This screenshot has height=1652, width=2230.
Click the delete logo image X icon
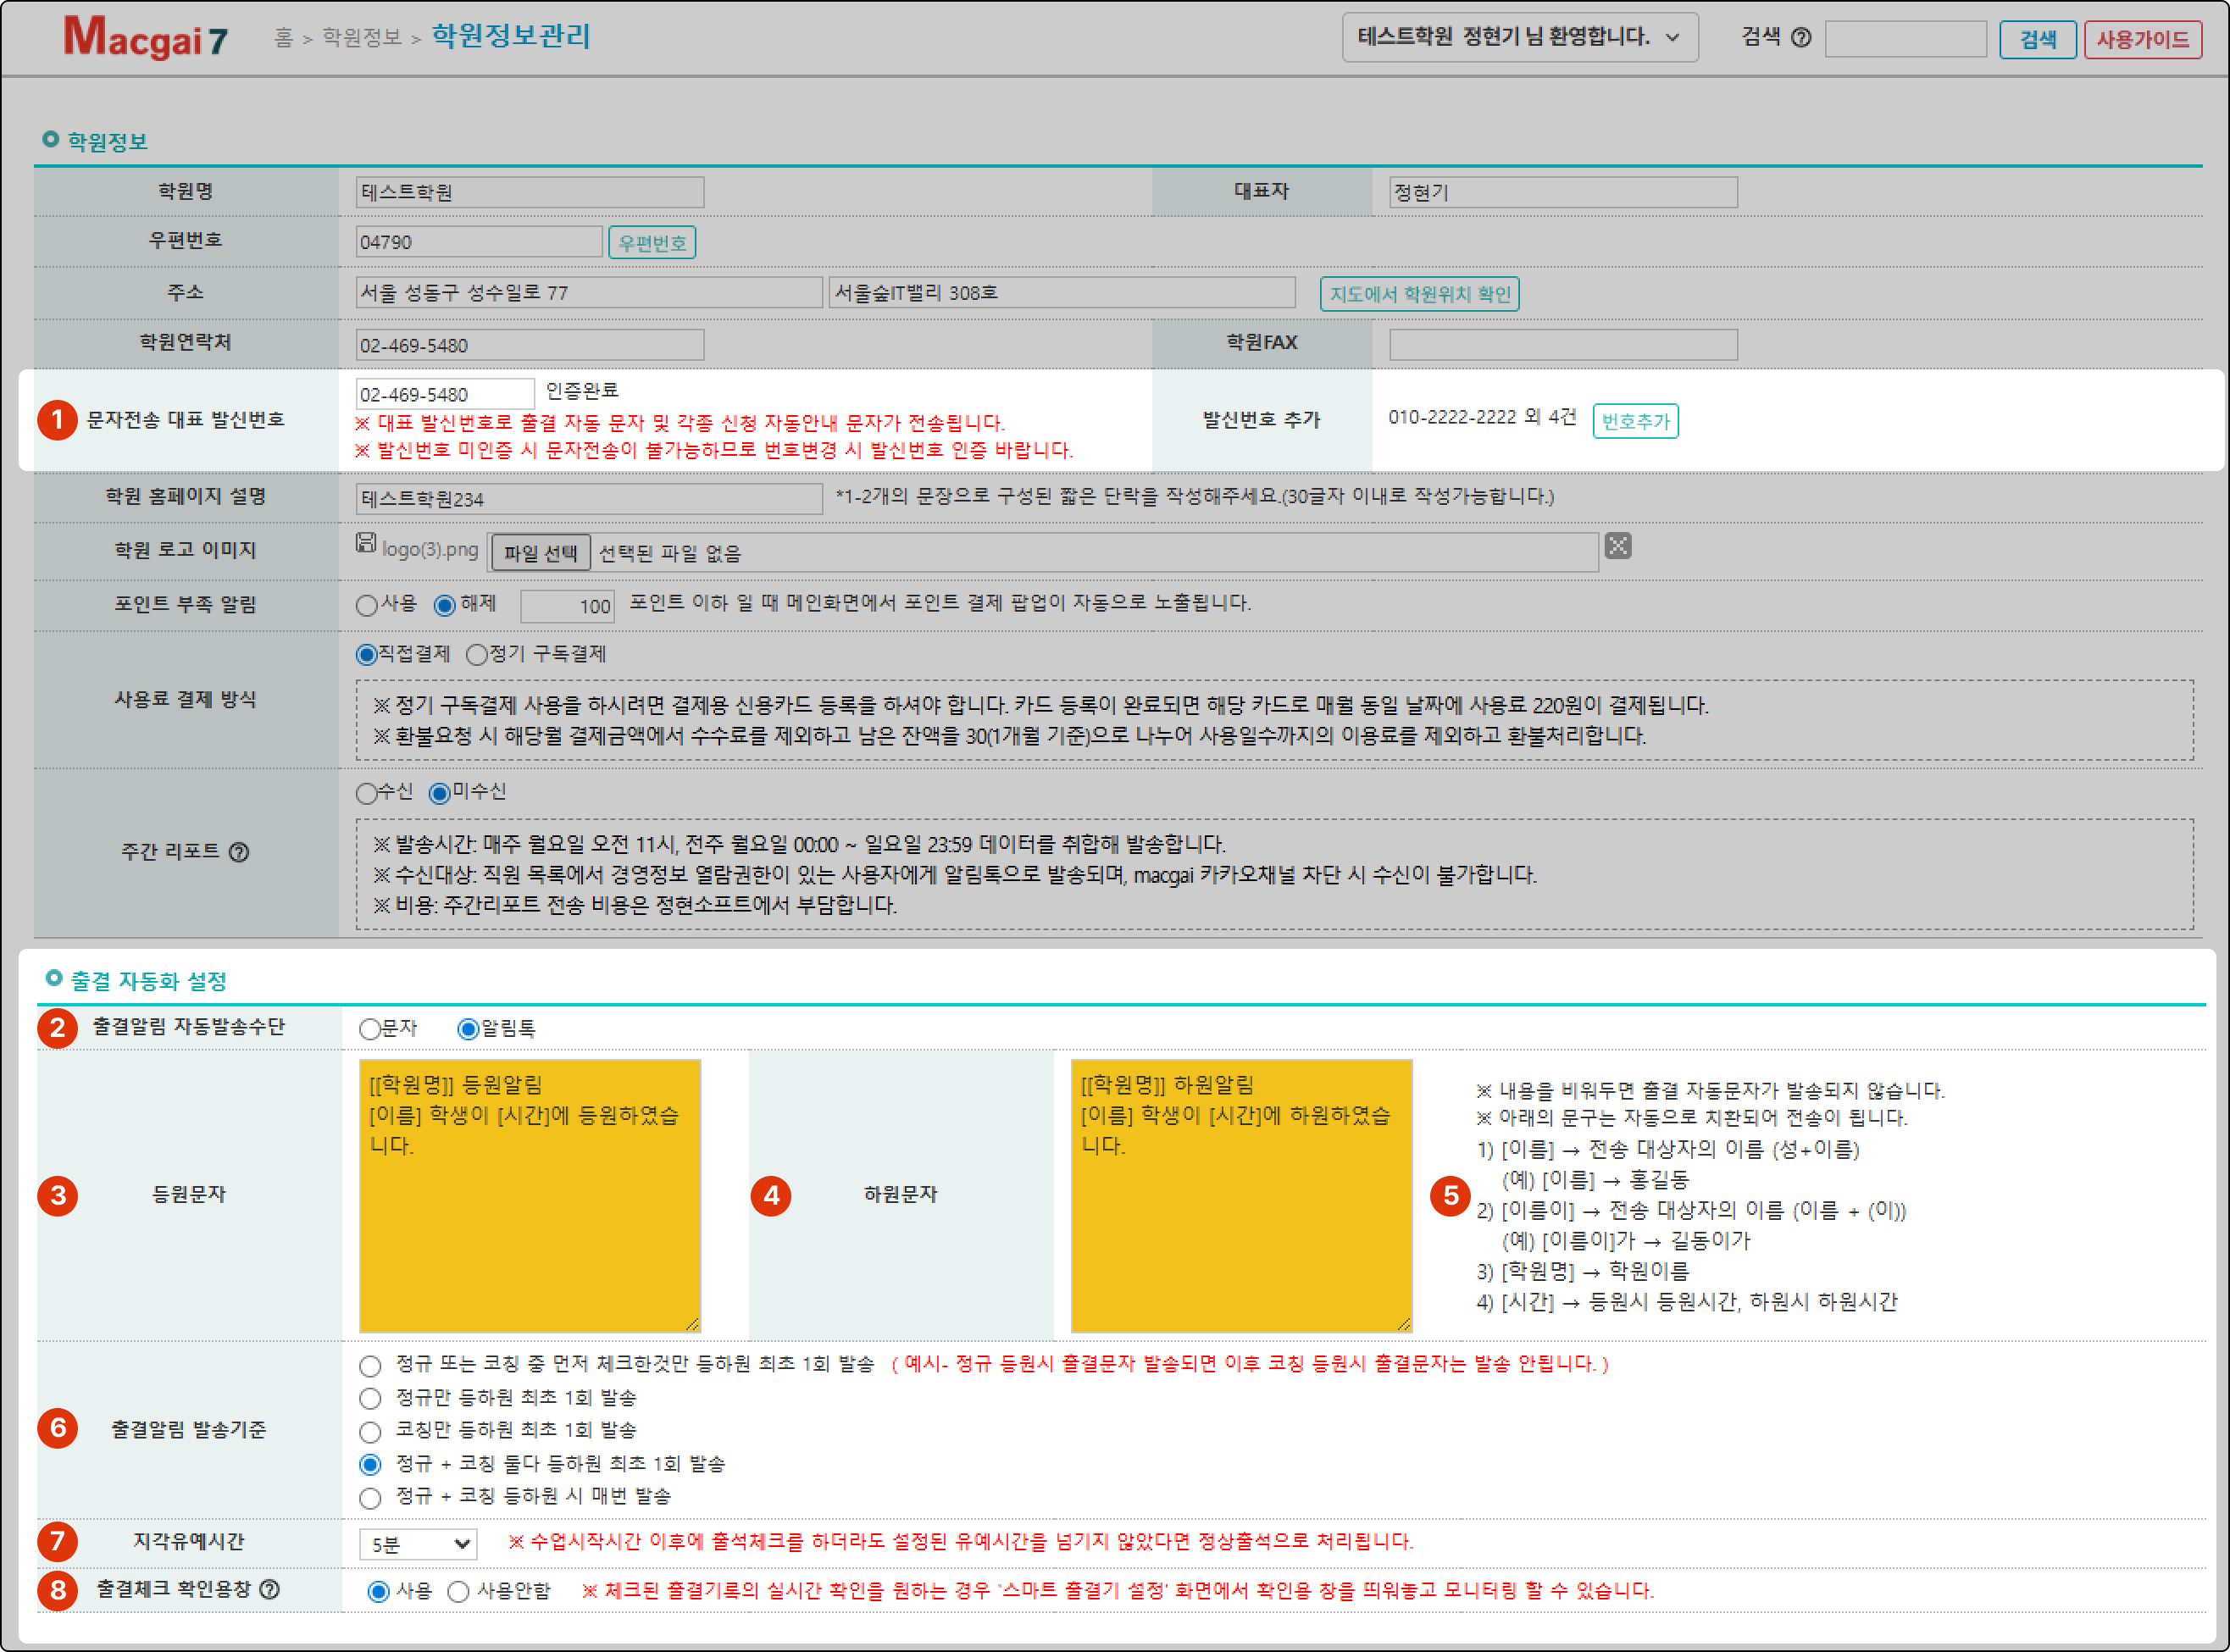click(1618, 546)
